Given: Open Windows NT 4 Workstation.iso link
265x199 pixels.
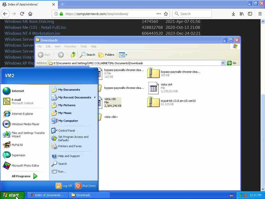Looking at the screenshot, I should pos(32,33).
